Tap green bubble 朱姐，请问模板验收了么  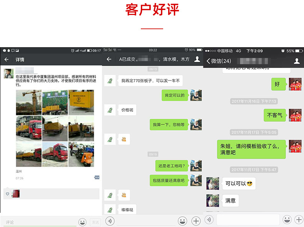coord(251,149)
